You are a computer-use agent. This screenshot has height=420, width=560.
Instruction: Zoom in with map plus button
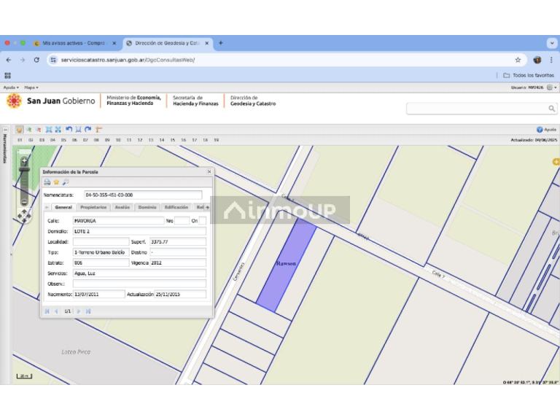click(x=24, y=160)
